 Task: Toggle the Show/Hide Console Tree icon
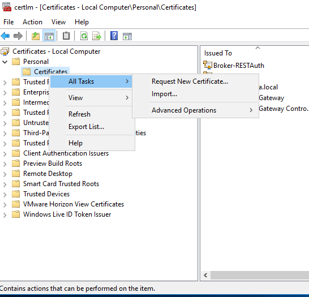point(49,36)
